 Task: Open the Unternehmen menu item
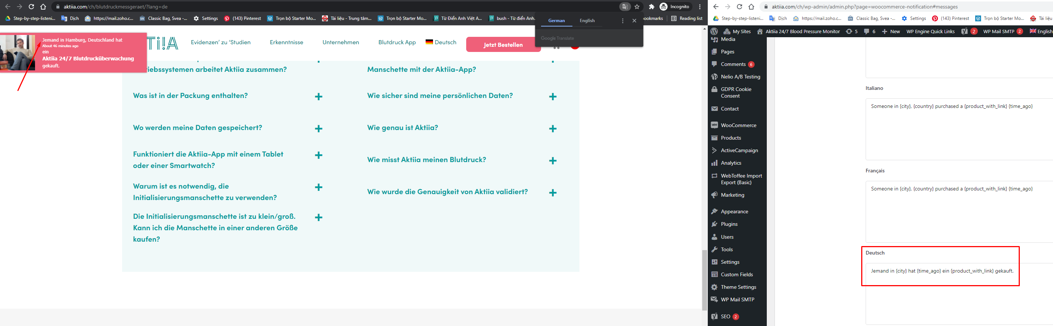pos(341,42)
